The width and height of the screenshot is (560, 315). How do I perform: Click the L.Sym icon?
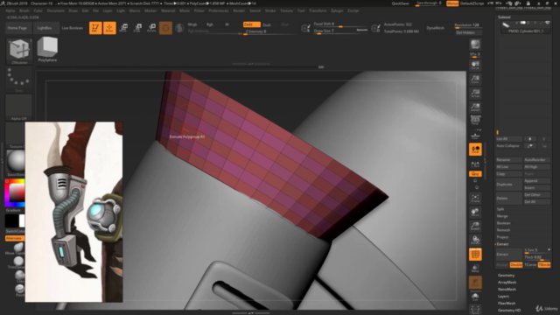pos(475,164)
